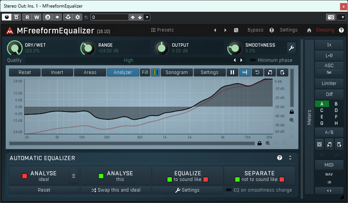Image resolution: width=348 pixels, height=203 pixels.
Task: Click the panic exclamation icon
Action: click(271, 30)
